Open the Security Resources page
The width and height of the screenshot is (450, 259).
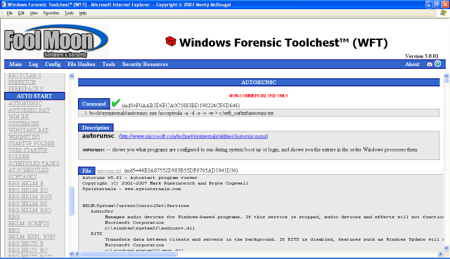click(x=145, y=64)
